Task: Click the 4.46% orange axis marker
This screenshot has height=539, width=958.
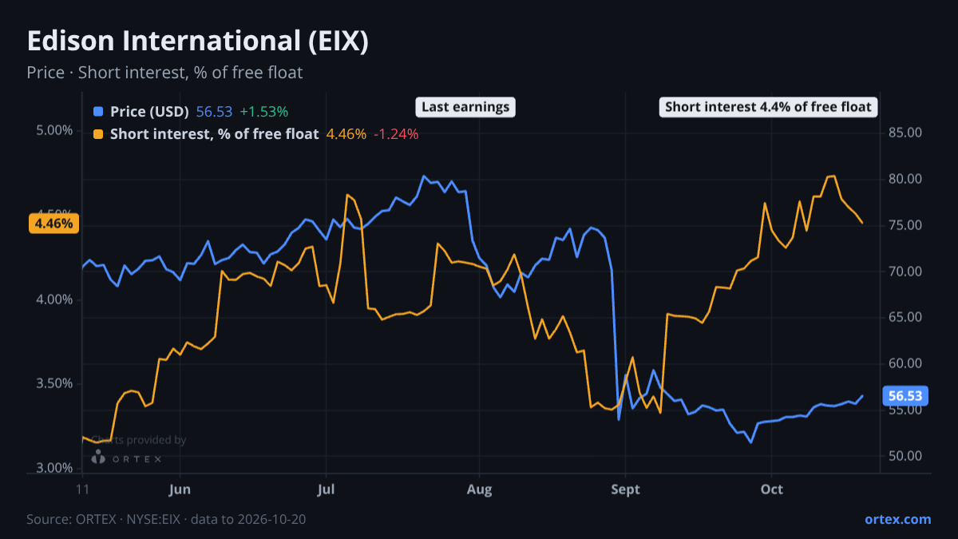Action: coord(53,224)
